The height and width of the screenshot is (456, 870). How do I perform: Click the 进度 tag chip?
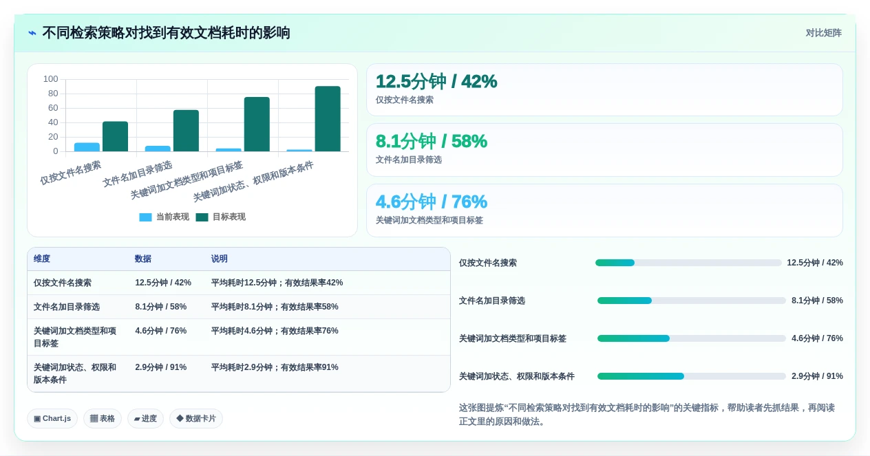[x=145, y=418]
